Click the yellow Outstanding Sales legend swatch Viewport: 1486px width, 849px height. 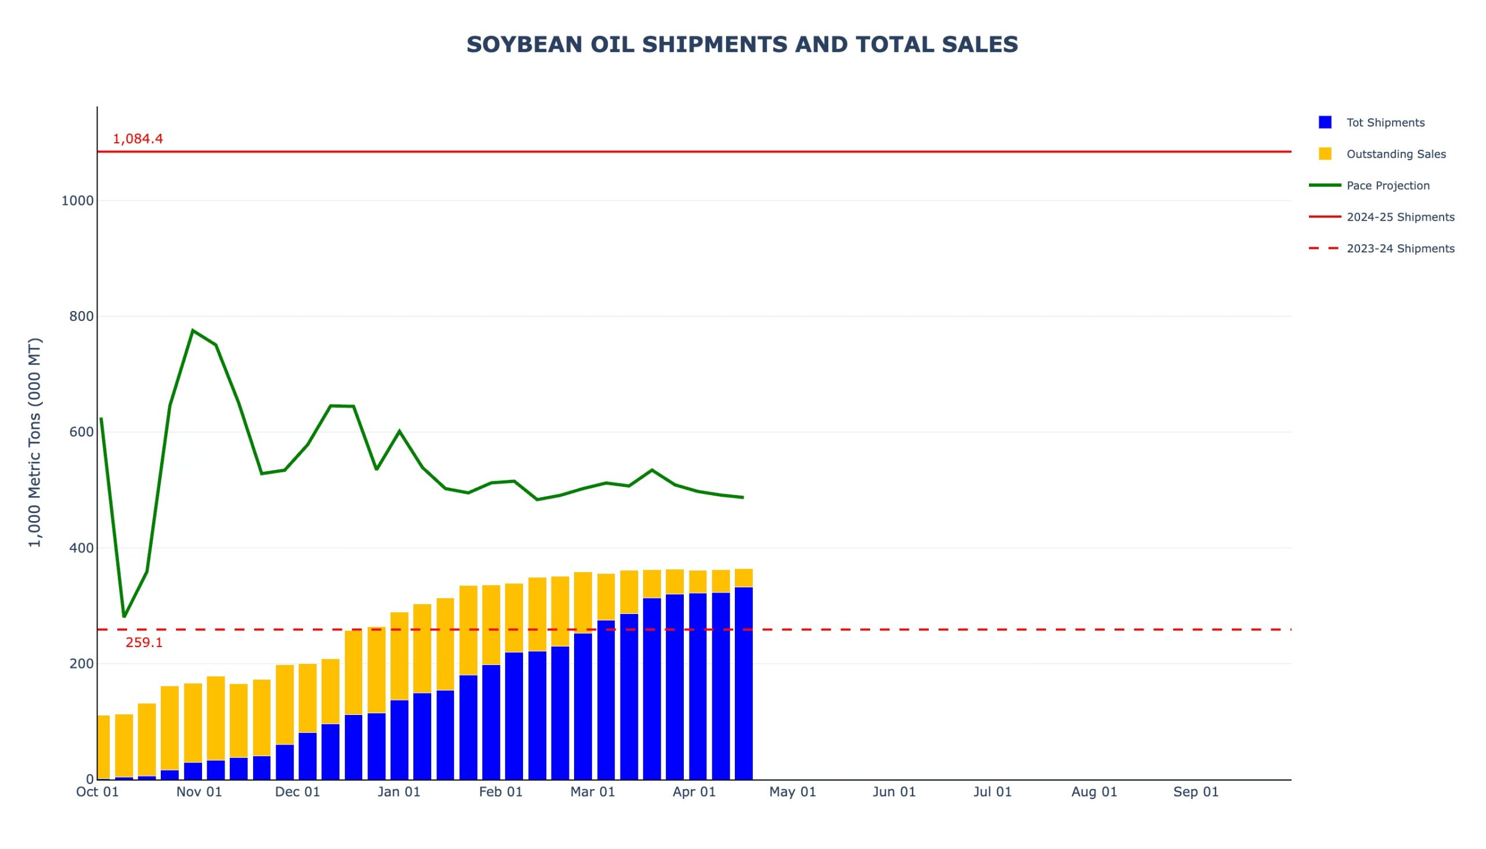[1325, 154]
